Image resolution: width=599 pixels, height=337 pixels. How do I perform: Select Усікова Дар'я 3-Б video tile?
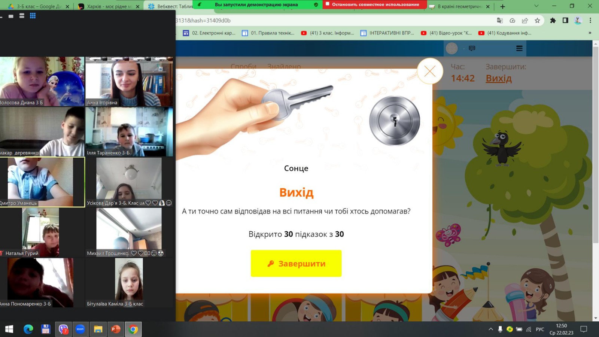click(x=129, y=182)
